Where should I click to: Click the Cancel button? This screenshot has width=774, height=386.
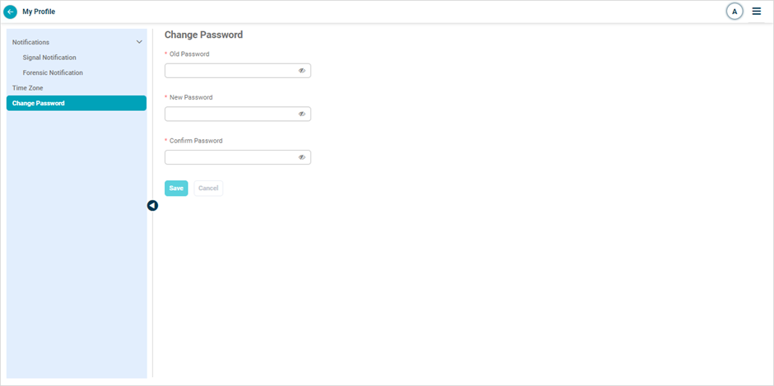click(208, 188)
